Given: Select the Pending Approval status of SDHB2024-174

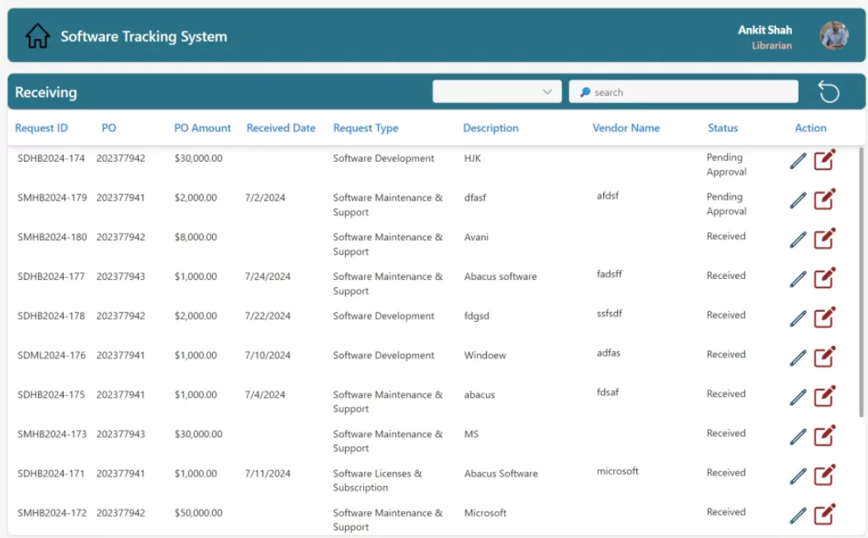Looking at the screenshot, I should coord(725,164).
